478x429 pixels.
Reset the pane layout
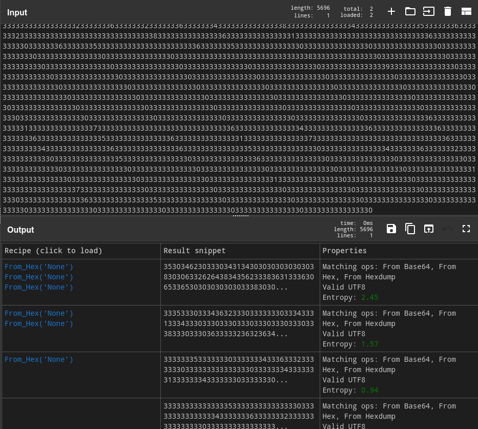click(x=466, y=11)
